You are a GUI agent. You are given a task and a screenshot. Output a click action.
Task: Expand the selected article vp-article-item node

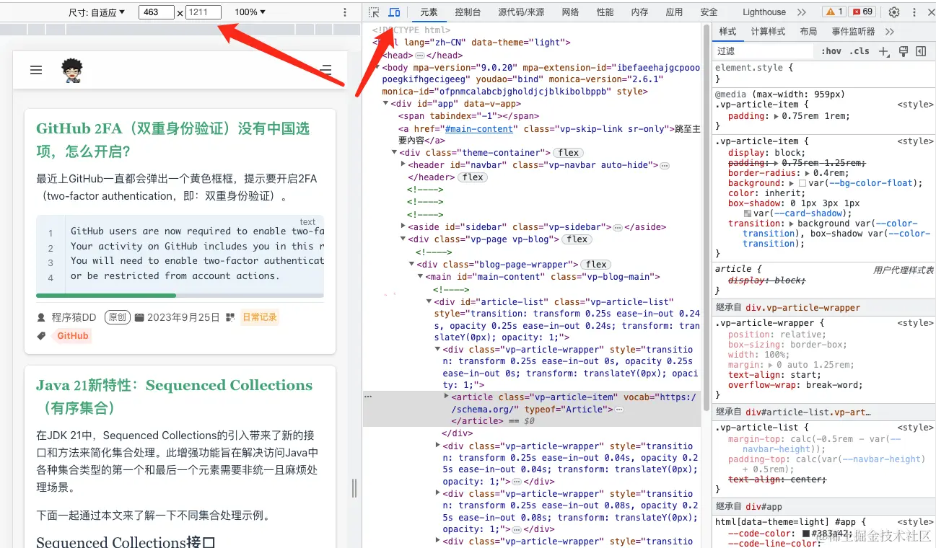click(x=446, y=397)
